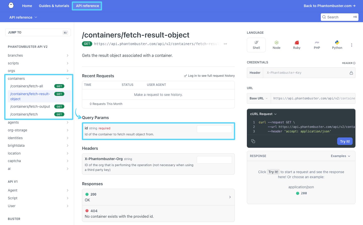Expand the scripts section
This screenshot has height=225, width=363.
coord(68,63)
